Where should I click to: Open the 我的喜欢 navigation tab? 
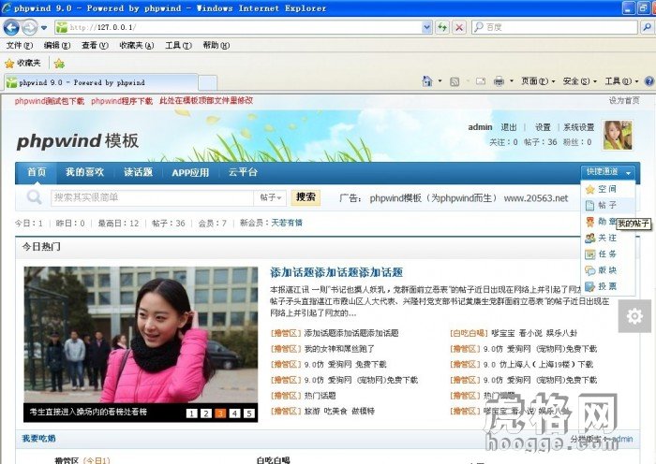84,172
